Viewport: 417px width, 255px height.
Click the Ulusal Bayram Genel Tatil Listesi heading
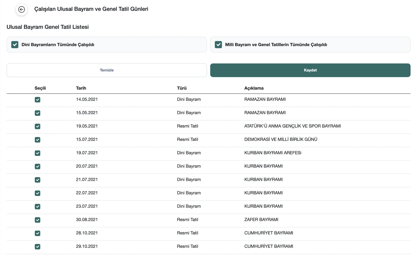[x=48, y=27]
